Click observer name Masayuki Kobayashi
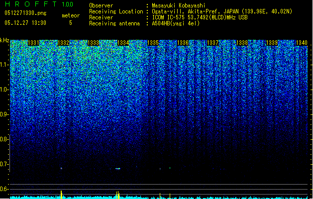Viewport: 313px width, 199px height. (x=179, y=5)
